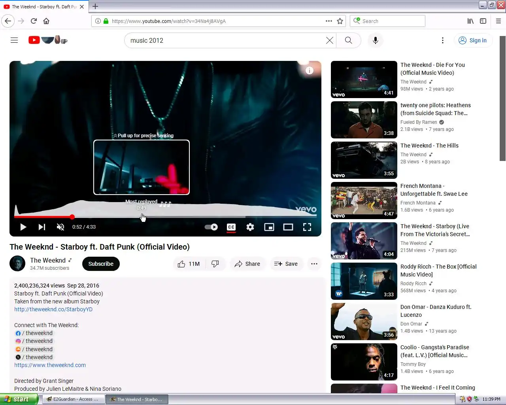Toggle closed captions CC button
Image resolution: width=506 pixels, height=405 pixels.
pyautogui.click(x=231, y=227)
